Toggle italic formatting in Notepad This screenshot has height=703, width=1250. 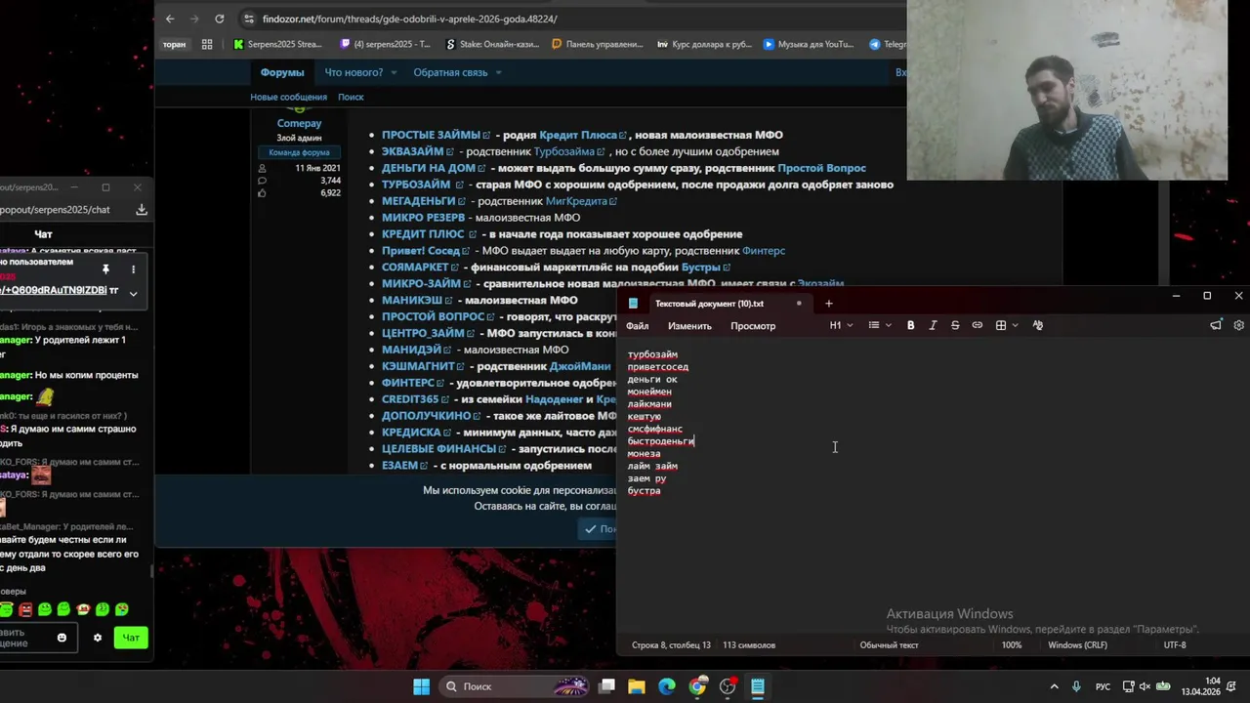click(933, 325)
